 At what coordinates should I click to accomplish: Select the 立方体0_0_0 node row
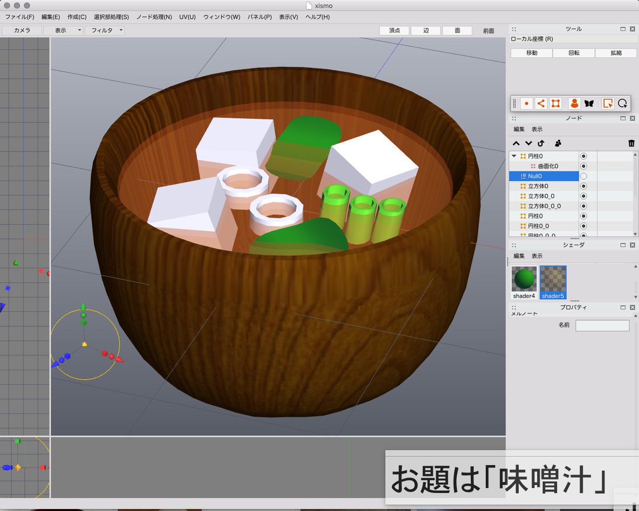pyautogui.click(x=544, y=206)
